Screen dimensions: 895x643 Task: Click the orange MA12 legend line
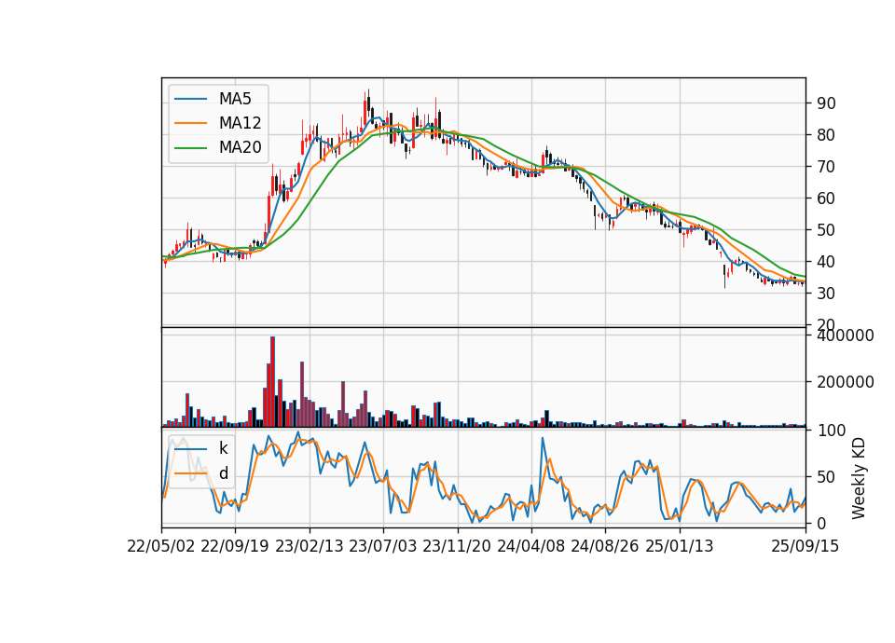coord(190,123)
